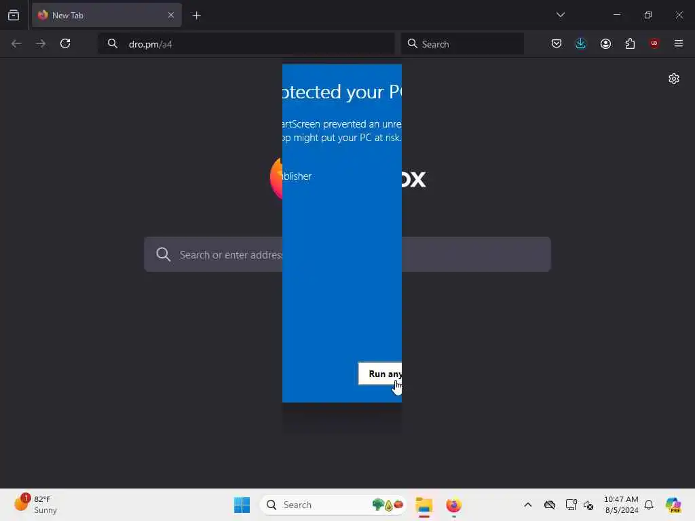Minimize the Firefox window
This screenshot has height=521, width=695.
(x=616, y=15)
